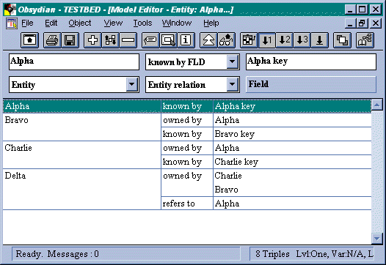Select the Charlie entity cell

(81, 154)
